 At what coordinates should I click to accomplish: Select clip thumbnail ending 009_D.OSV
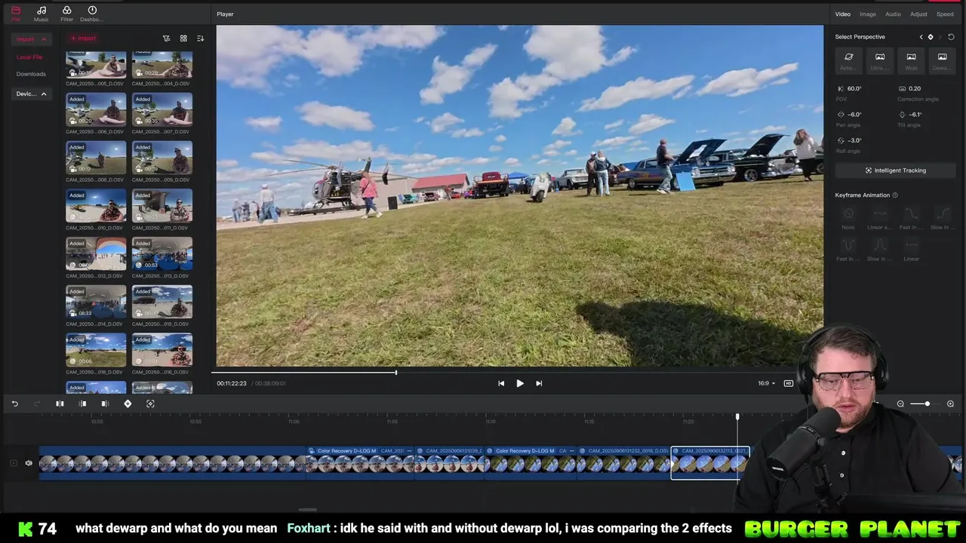point(162,158)
